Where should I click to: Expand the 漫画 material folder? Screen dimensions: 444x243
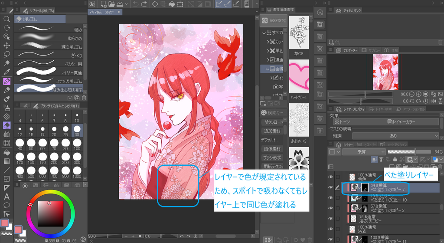tap(268, 60)
